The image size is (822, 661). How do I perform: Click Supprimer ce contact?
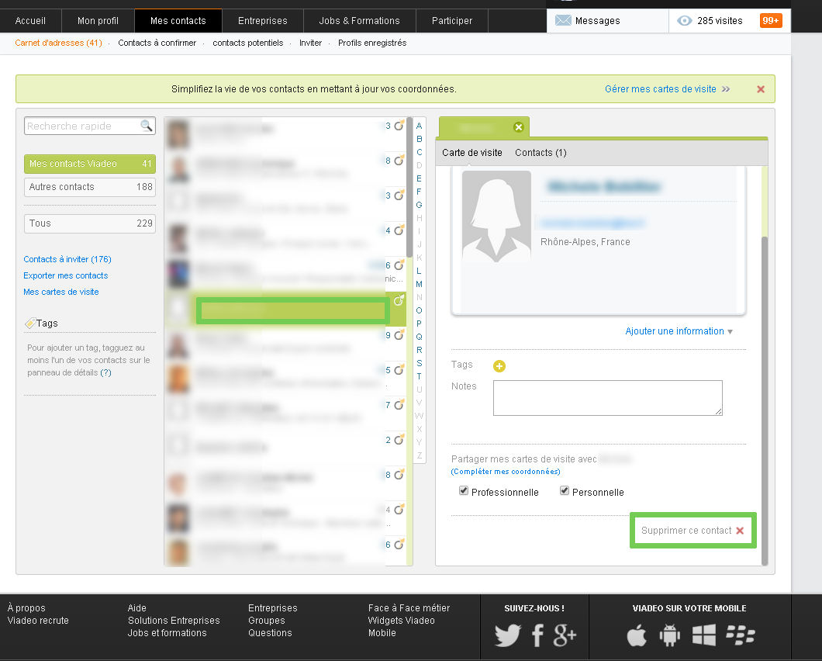click(x=692, y=531)
